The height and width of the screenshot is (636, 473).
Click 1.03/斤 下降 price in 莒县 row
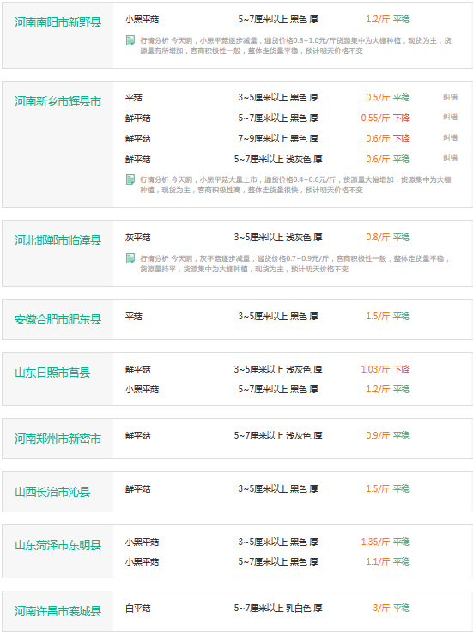tap(385, 369)
